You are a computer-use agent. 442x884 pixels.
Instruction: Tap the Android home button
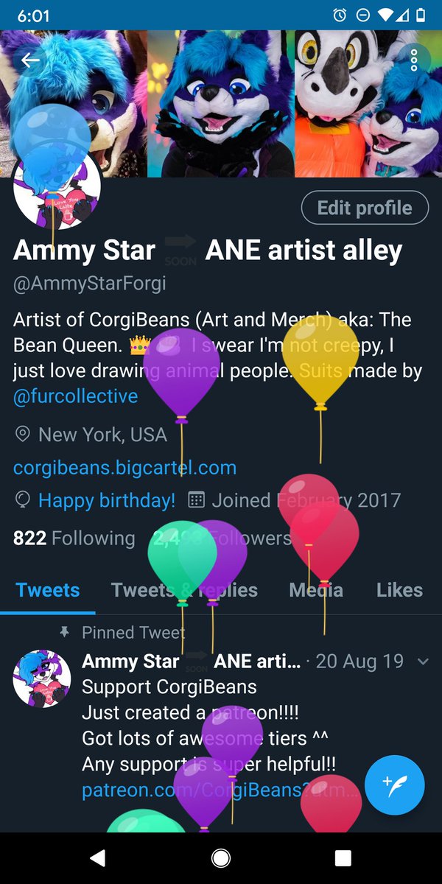[220, 858]
